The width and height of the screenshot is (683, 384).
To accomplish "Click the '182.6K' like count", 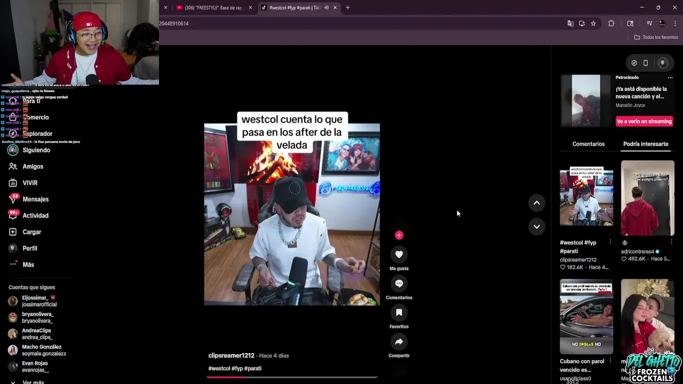I will 575,267.
